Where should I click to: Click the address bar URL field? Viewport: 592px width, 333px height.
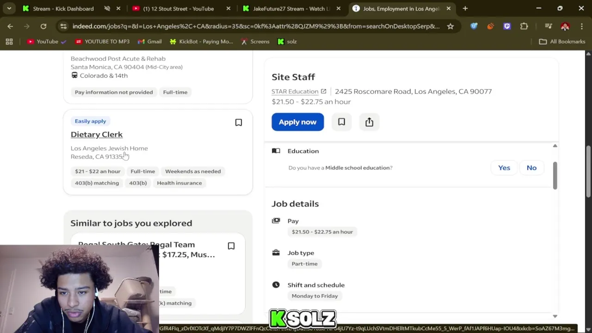(x=256, y=26)
